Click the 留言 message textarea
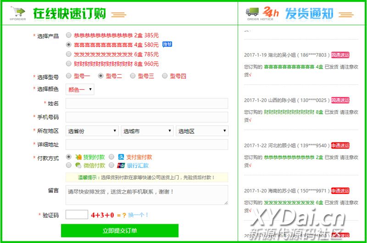 pyautogui.click(x=147, y=195)
